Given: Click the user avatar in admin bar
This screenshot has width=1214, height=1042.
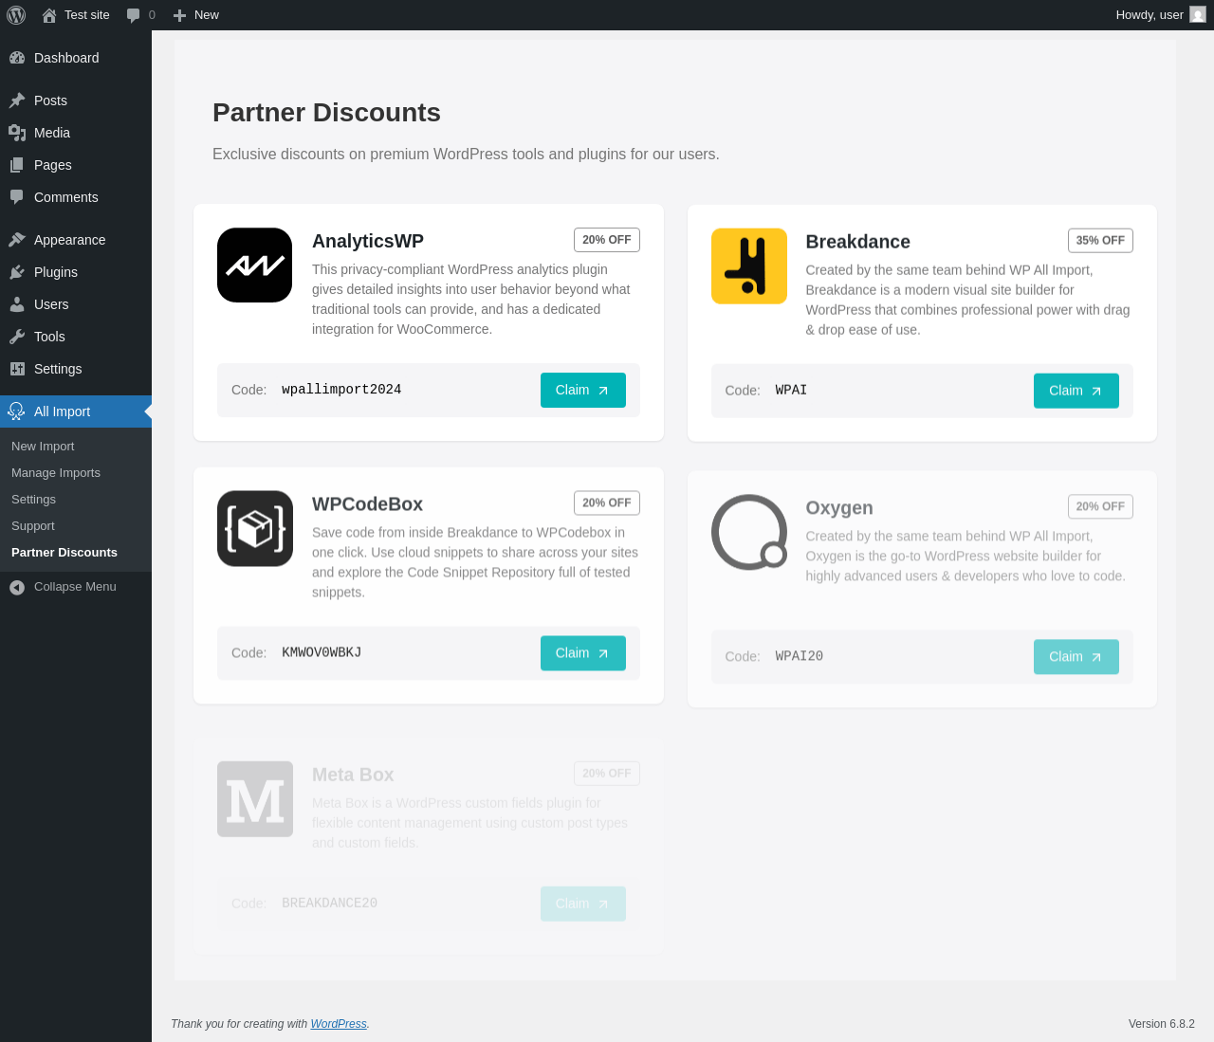Looking at the screenshot, I should coord(1198,15).
